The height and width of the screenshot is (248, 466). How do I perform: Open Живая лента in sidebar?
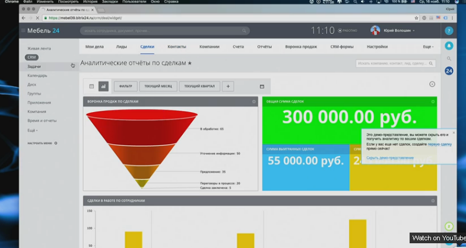pyautogui.click(x=39, y=49)
